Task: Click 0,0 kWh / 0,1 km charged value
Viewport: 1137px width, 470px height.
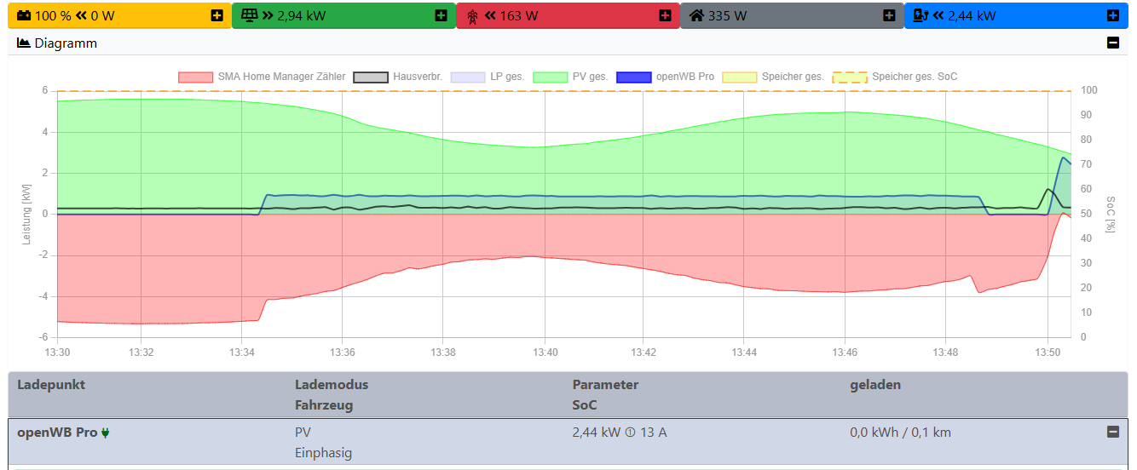Action: click(x=900, y=432)
